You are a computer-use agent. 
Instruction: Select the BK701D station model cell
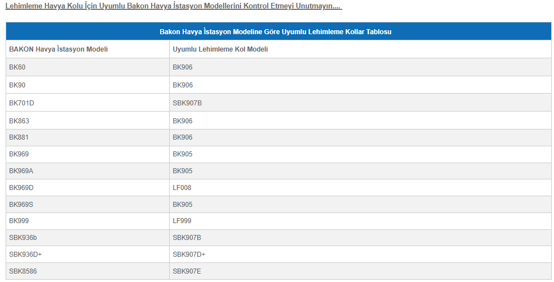[x=21, y=103]
